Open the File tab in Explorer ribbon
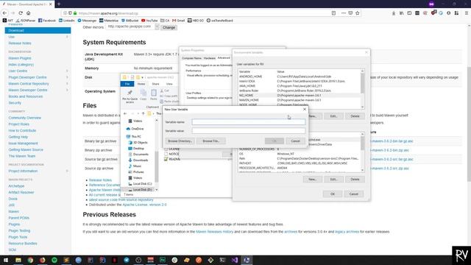 click(127, 84)
